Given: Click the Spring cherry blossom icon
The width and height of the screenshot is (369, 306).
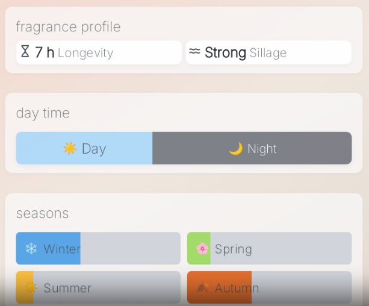Looking at the screenshot, I should tap(202, 248).
